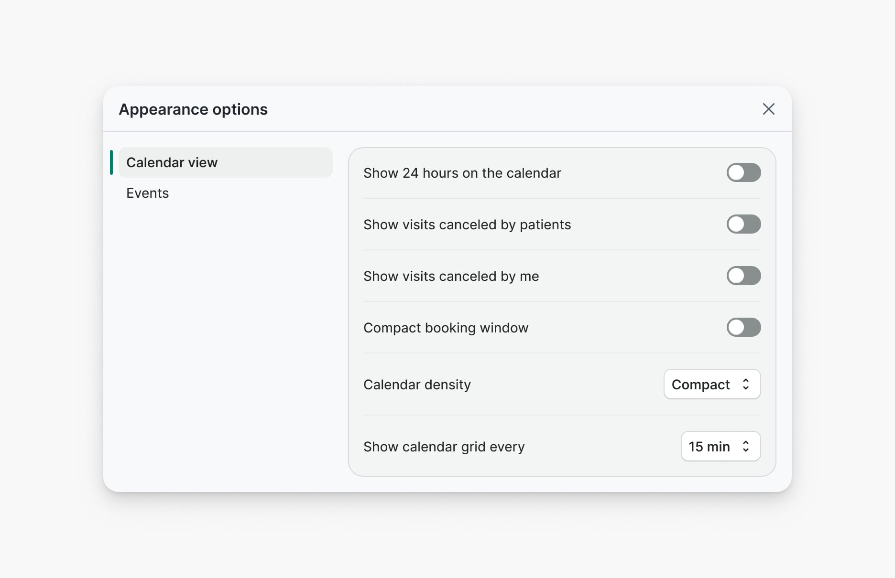Turn on Show visits canceled by me

(743, 276)
